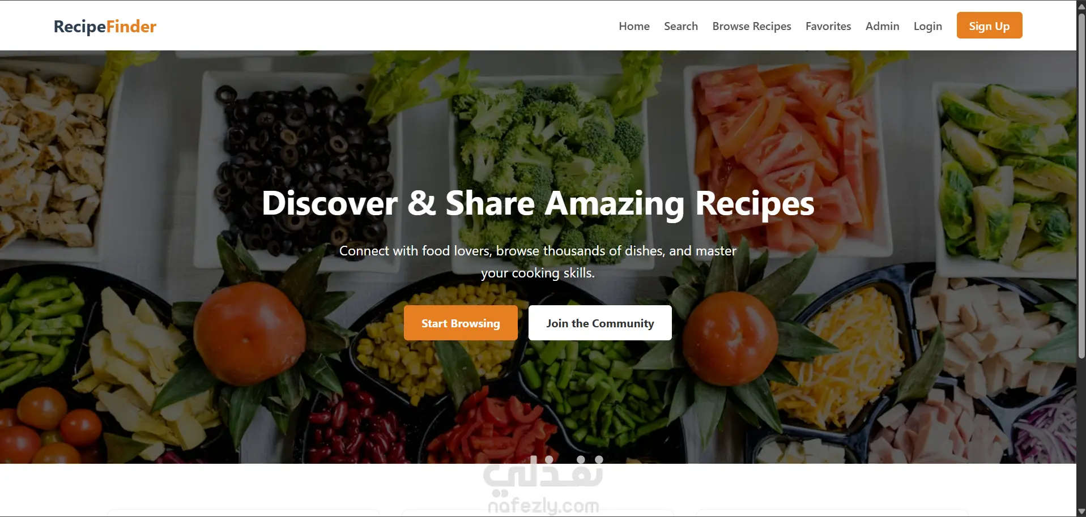Screen dimensions: 1086x517
Task: Click the orange Sign Up button
Action: pyautogui.click(x=989, y=25)
